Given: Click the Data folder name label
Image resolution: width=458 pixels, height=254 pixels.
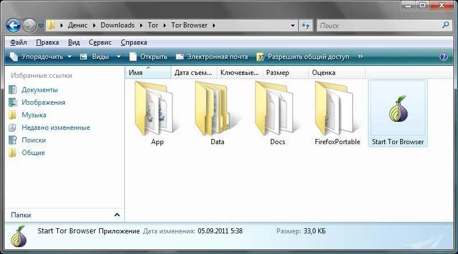Looking at the screenshot, I should click(218, 142).
